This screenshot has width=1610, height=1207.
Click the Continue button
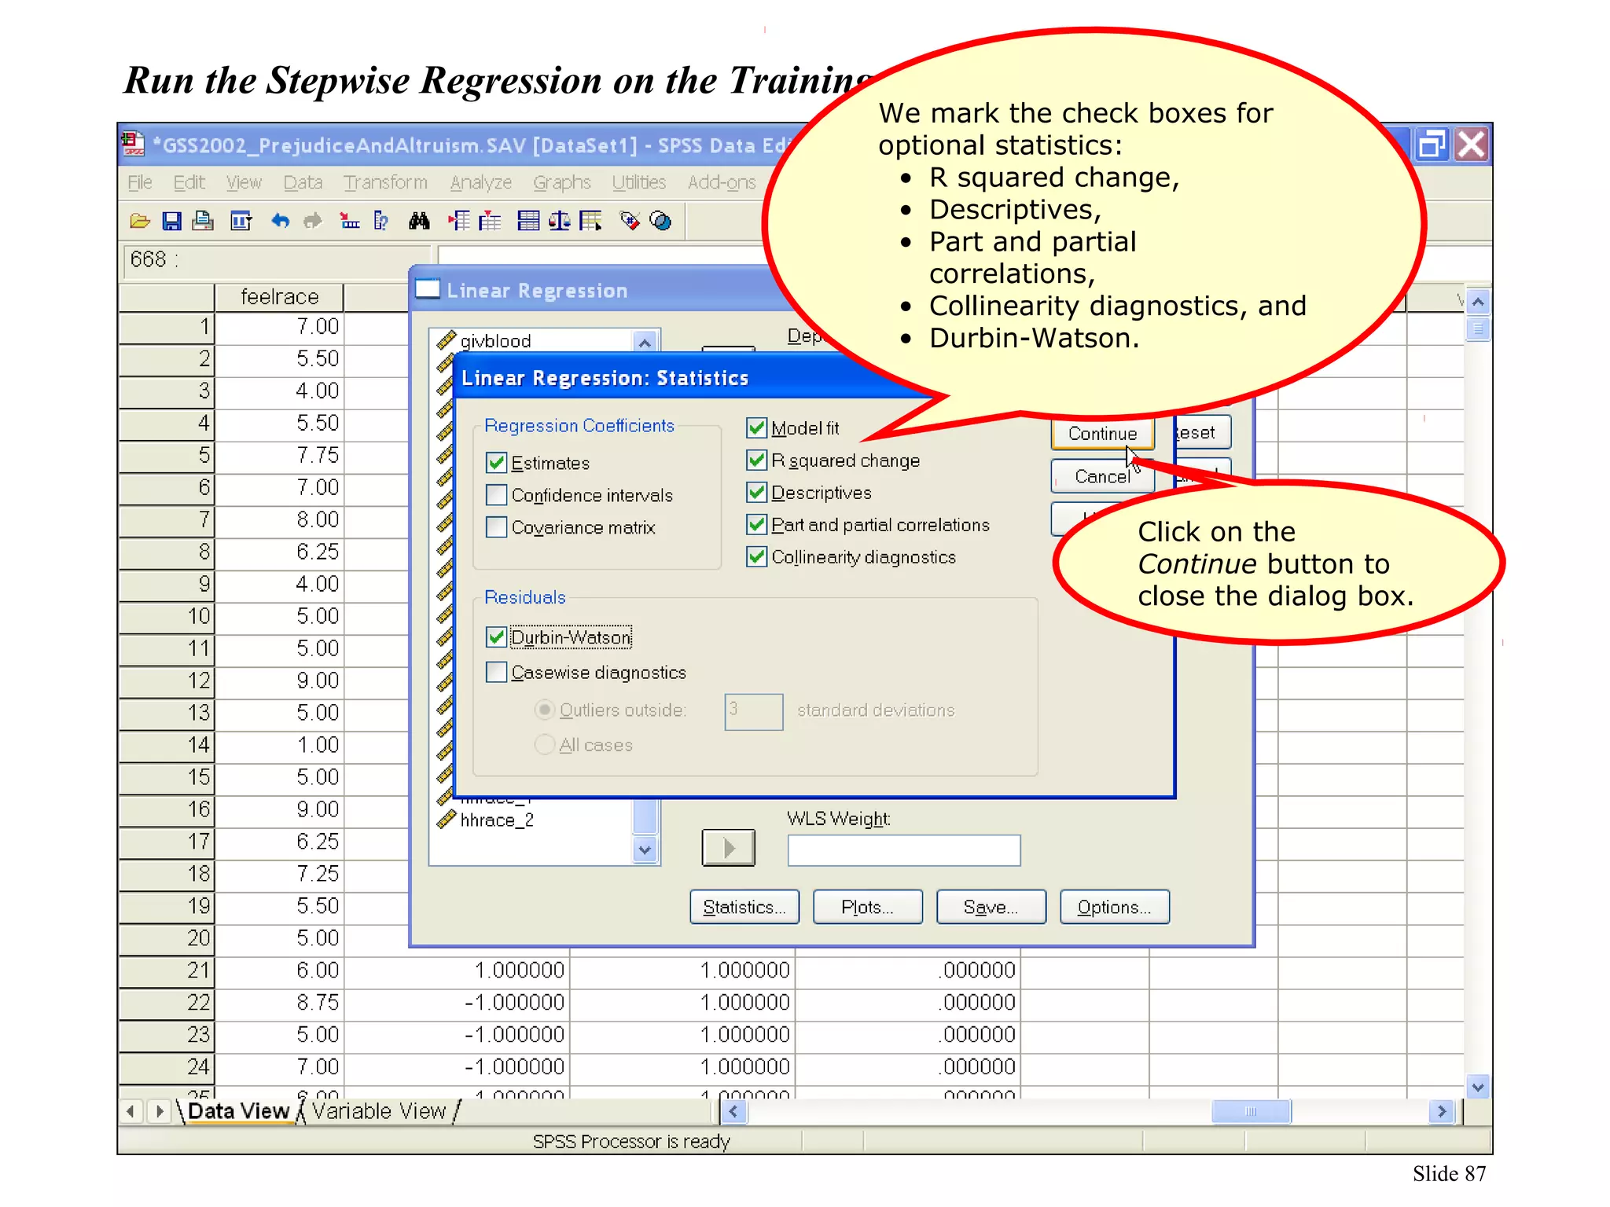click(1102, 434)
